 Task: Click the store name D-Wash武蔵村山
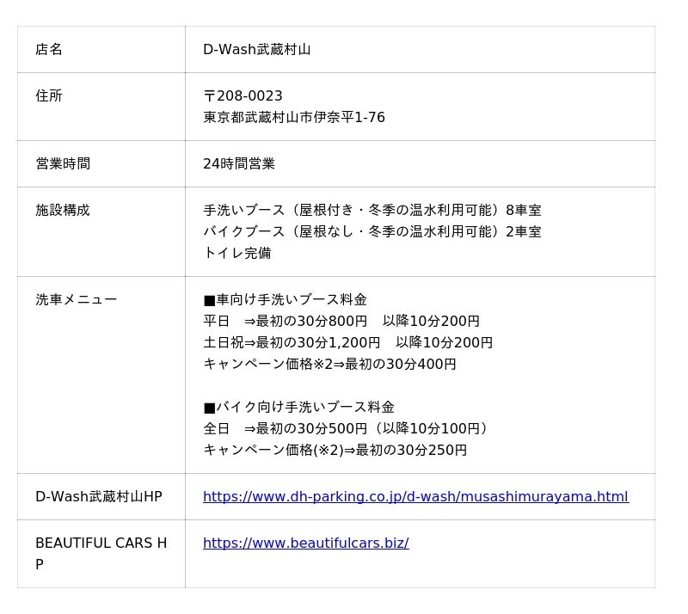pyautogui.click(x=256, y=49)
